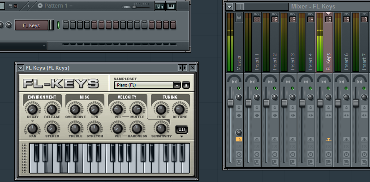
Task: Toggle the FX icon on FL Keys mixer track
Action: pos(328,147)
